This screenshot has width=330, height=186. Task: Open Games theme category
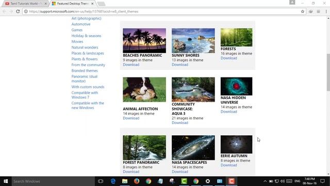pyautogui.click(x=77, y=30)
